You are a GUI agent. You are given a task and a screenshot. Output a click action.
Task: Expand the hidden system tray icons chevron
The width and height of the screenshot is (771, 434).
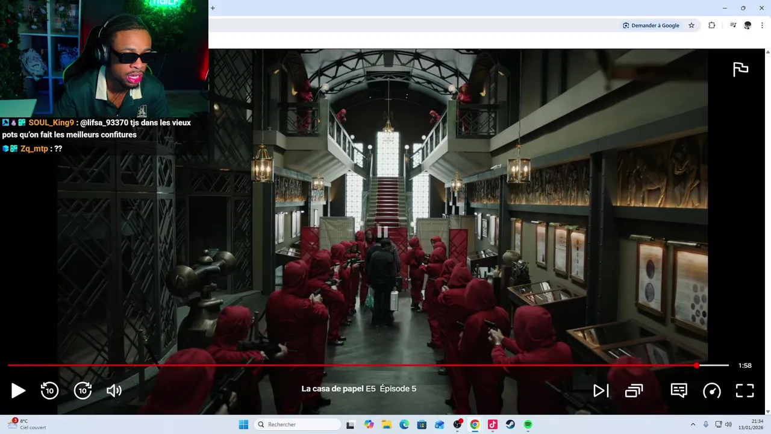pos(693,424)
